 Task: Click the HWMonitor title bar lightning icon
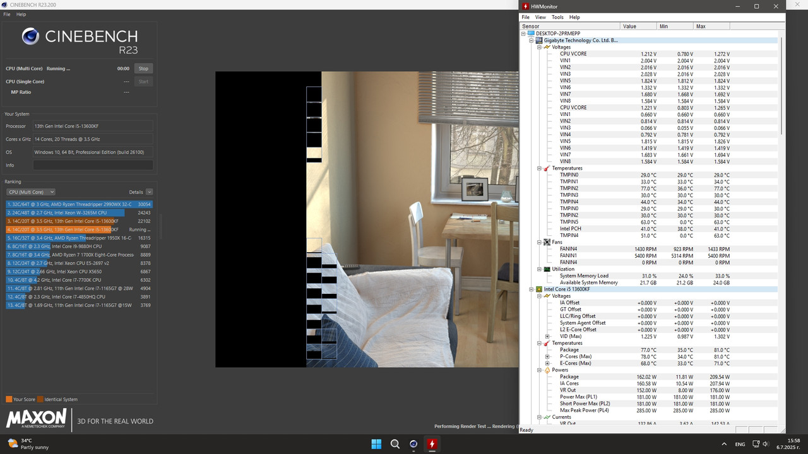[525, 6]
